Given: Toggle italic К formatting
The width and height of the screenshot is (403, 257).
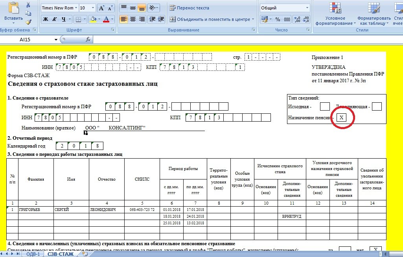Looking at the screenshot, I should [x=54, y=19].
